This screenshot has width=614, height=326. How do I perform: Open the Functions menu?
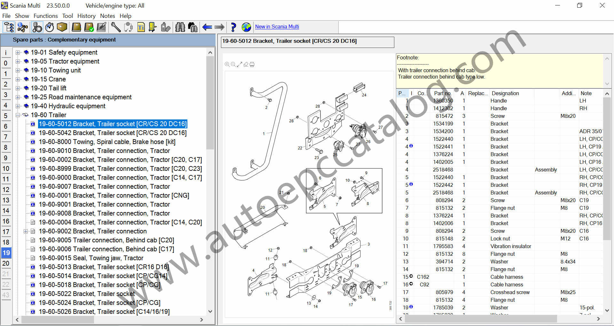point(46,16)
